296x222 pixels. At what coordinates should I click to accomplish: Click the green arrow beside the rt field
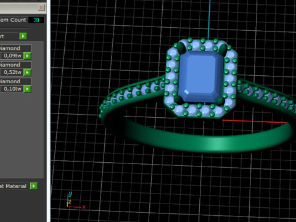(x=23, y=36)
